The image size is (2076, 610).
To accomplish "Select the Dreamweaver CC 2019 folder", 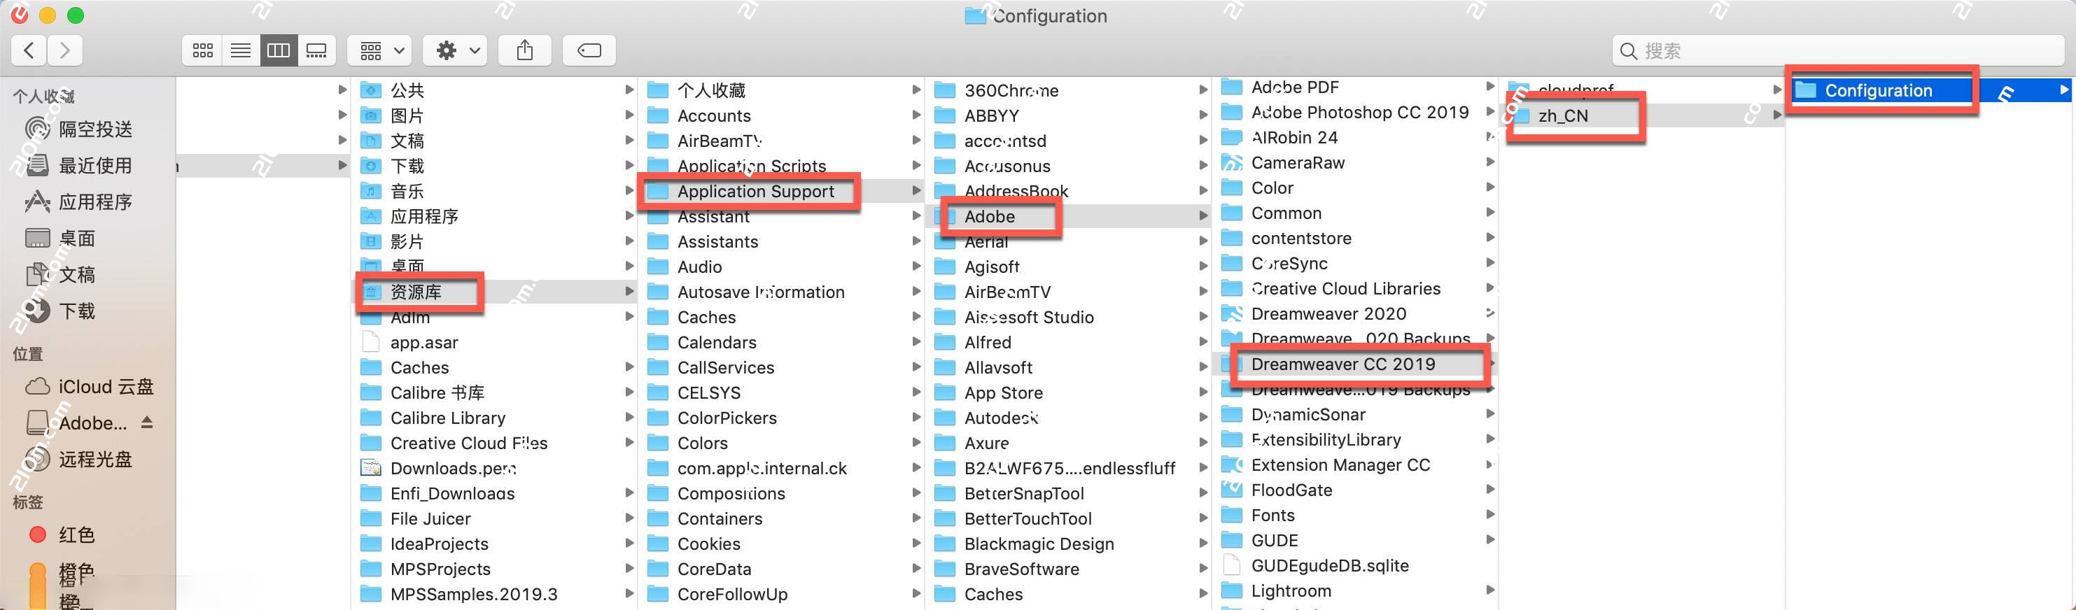I will click(1356, 364).
